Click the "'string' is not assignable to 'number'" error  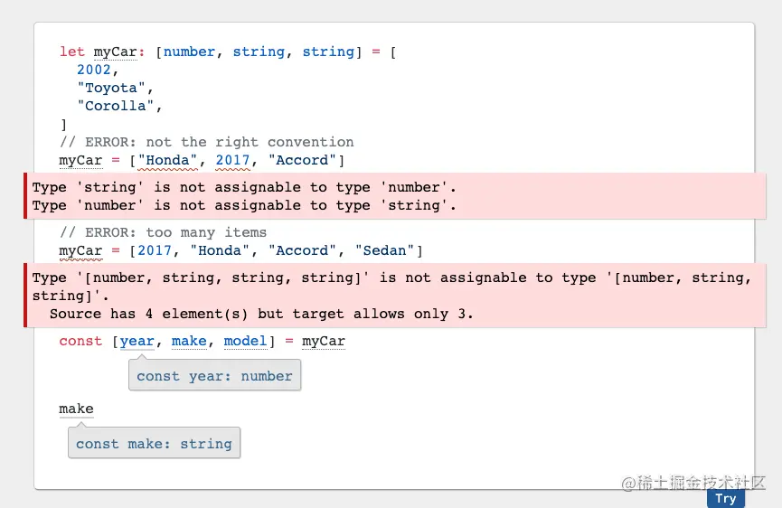coord(244,187)
